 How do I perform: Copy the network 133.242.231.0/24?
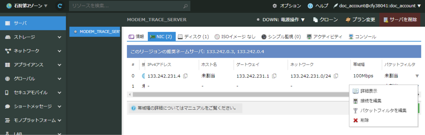tap(336, 76)
